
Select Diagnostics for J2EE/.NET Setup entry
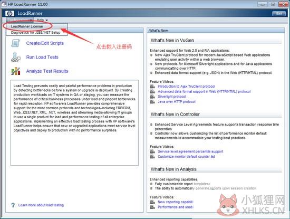pos(36,32)
